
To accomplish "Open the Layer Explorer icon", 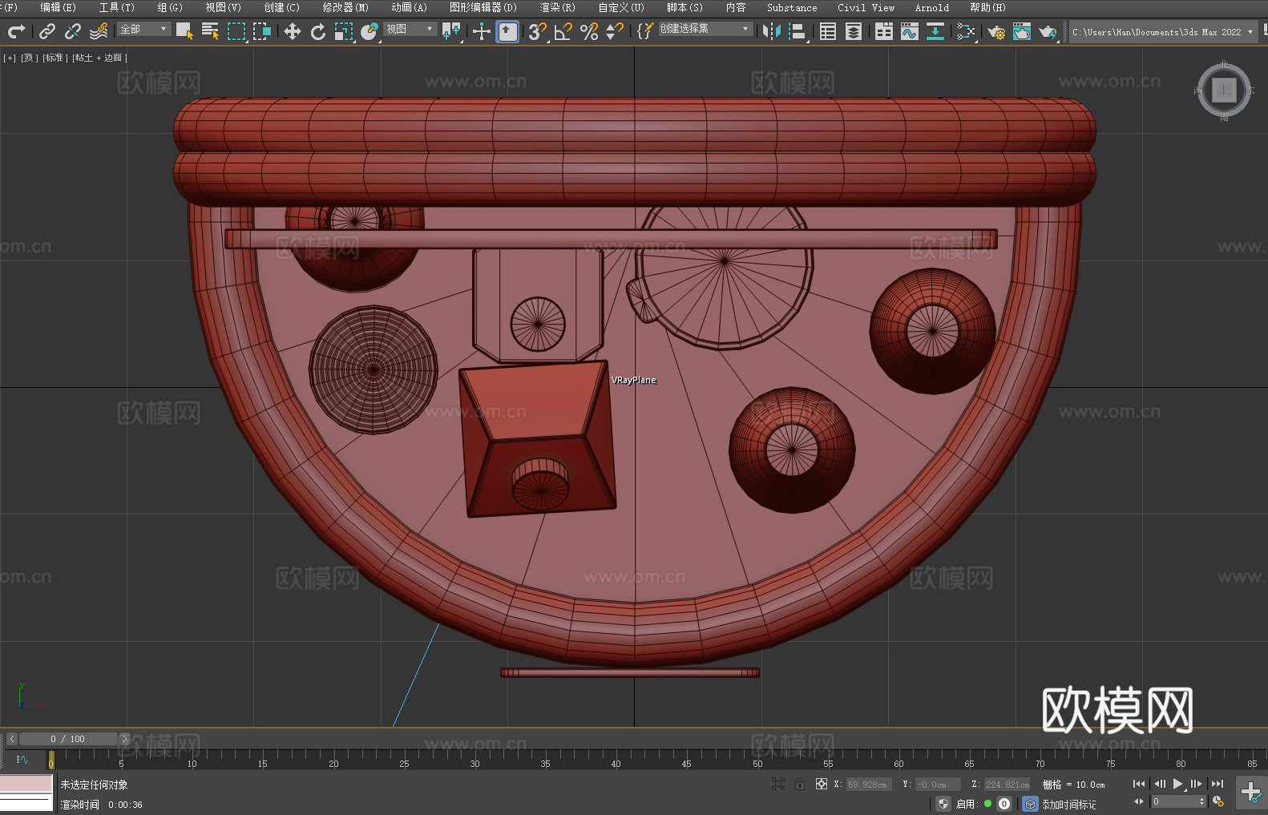I will (x=854, y=31).
